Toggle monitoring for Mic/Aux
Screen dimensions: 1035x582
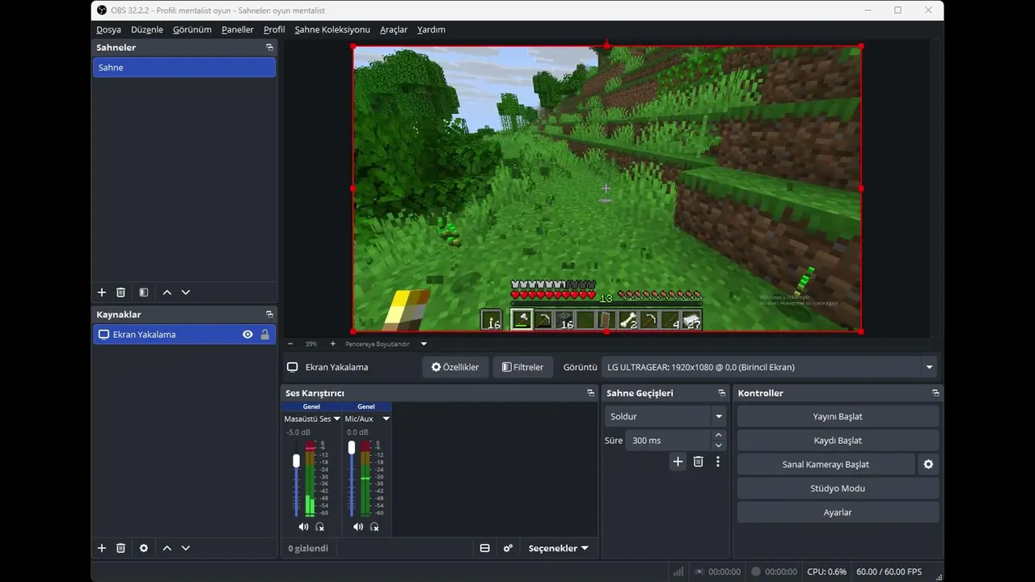pos(374,527)
